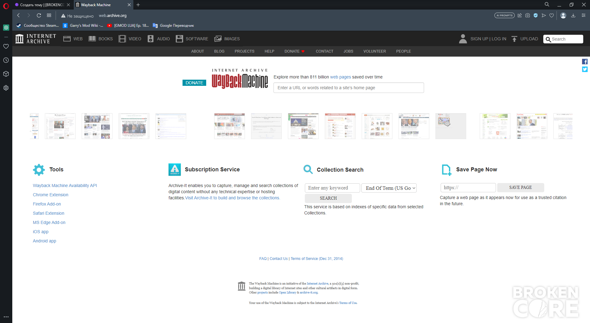The height and width of the screenshot is (323, 590).
Task: Open the SOFTWARE section
Action: tap(192, 39)
